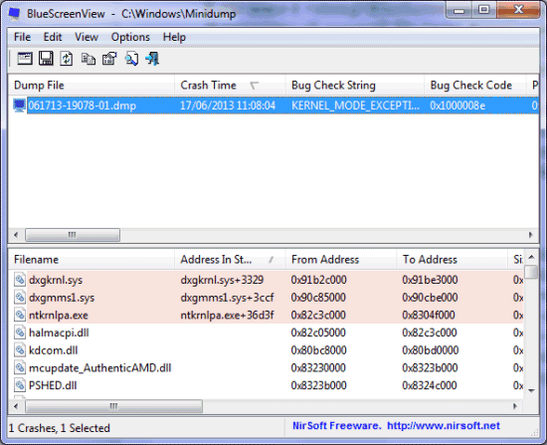Click the Refresh toolbar icon
The width and height of the screenshot is (547, 445).
[67, 59]
